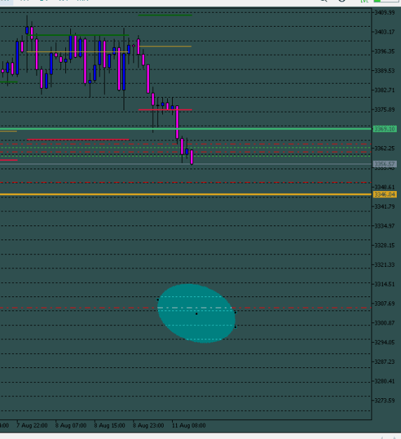
Task: Click the green 3369.10 price label
Action: [385, 129]
